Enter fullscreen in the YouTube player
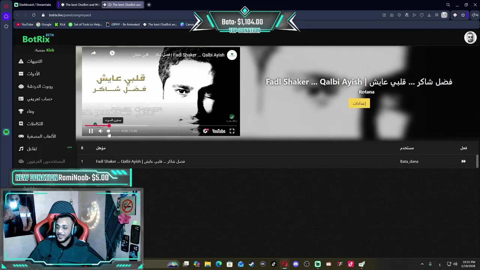The height and width of the screenshot is (270, 480). coord(232,131)
